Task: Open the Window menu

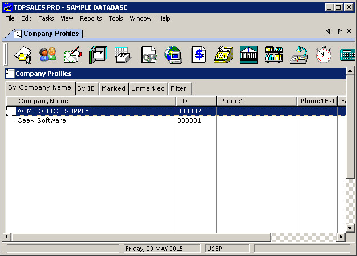Action: point(140,18)
